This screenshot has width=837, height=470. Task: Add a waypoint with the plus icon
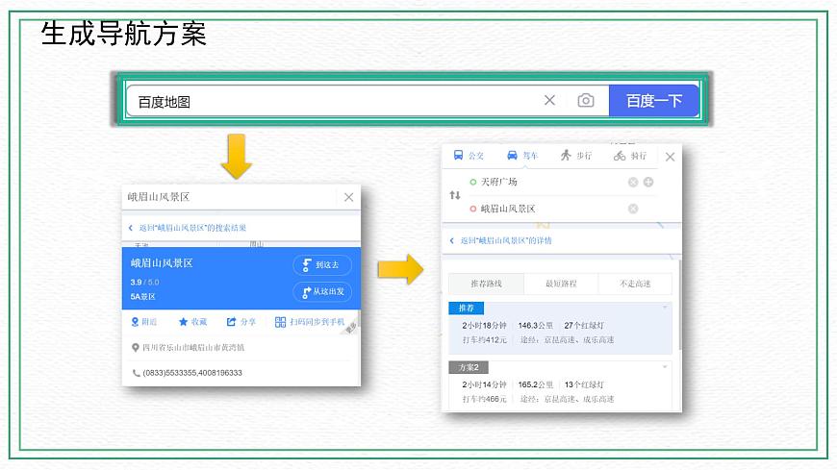point(648,182)
